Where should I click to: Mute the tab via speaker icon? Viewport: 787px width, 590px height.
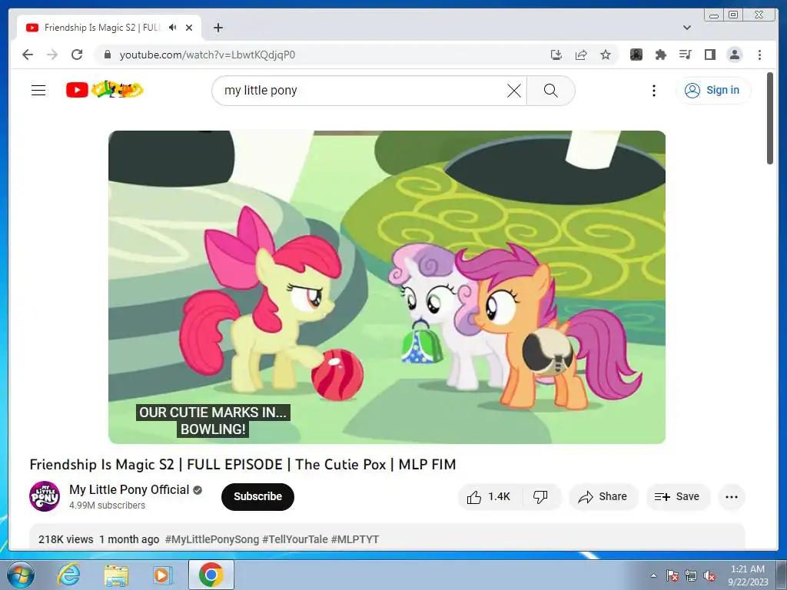[x=172, y=28]
